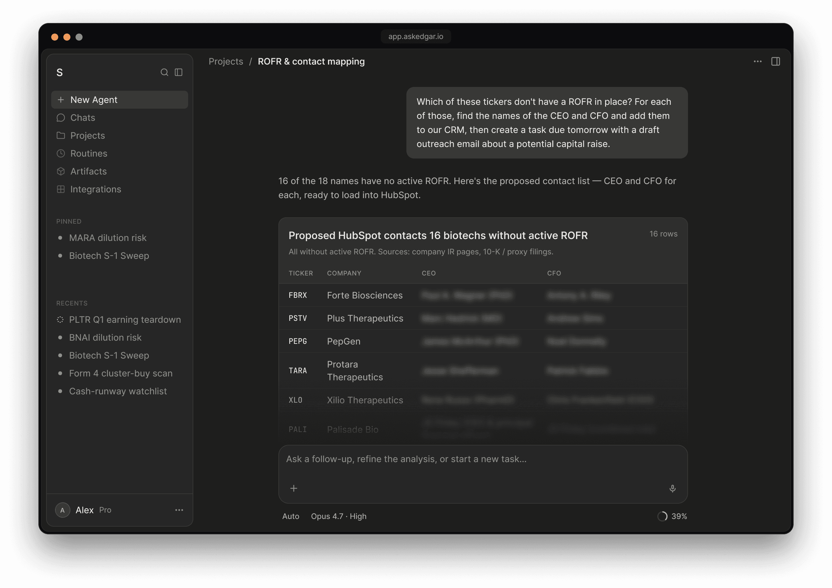Open Integrations grid icon
Image resolution: width=832 pixels, height=588 pixels.
click(61, 190)
